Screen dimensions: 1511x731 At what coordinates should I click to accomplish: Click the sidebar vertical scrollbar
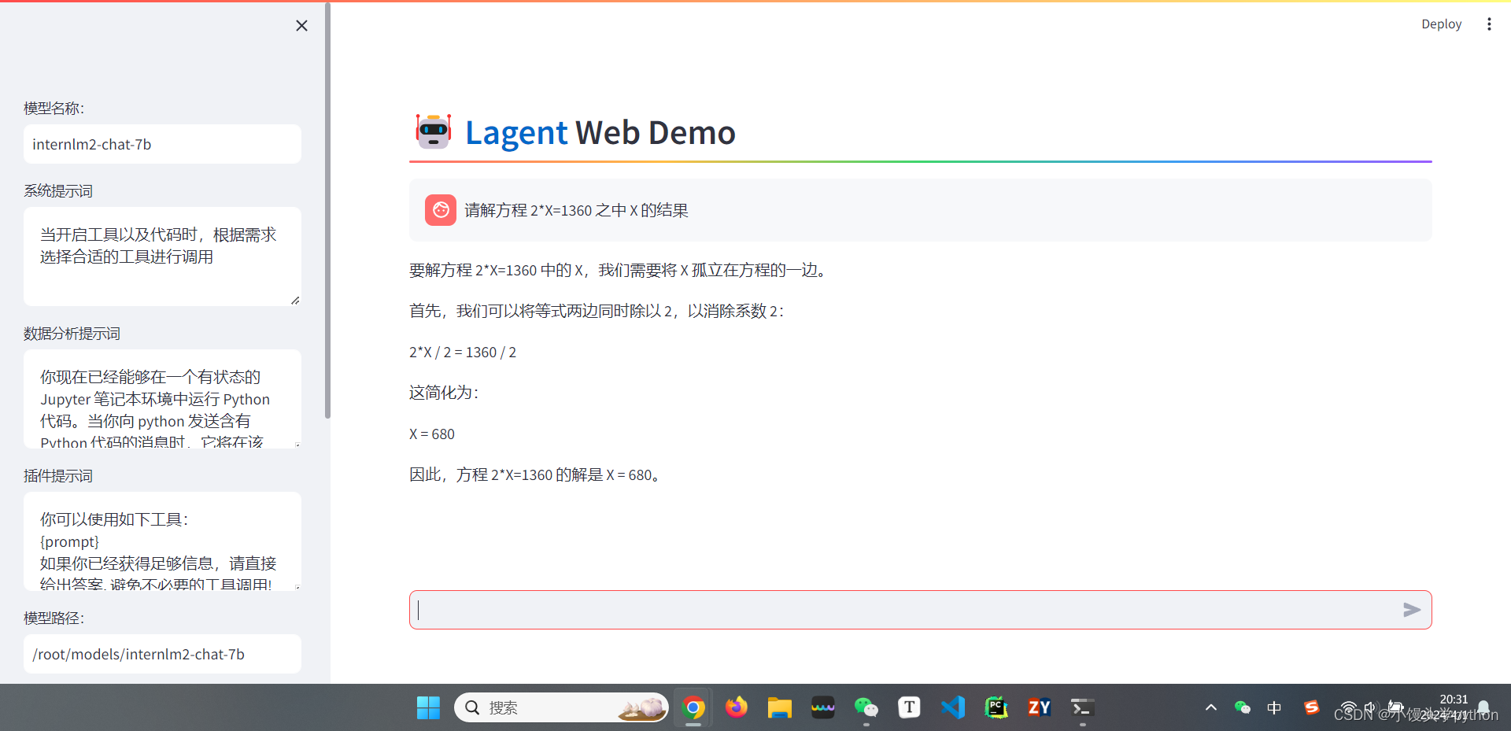click(327, 212)
